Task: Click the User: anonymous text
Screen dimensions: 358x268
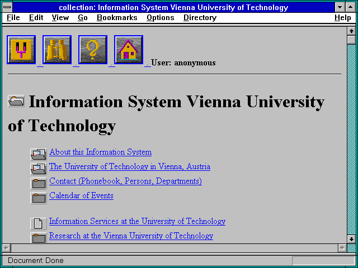Action: (183, 63)
